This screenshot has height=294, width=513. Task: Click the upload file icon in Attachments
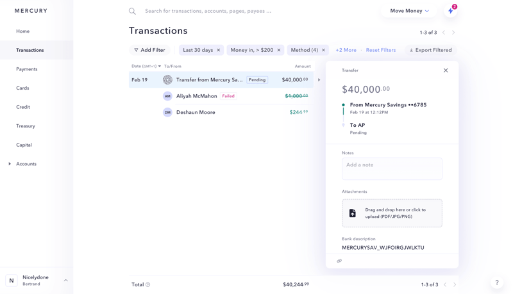[352, 213]
